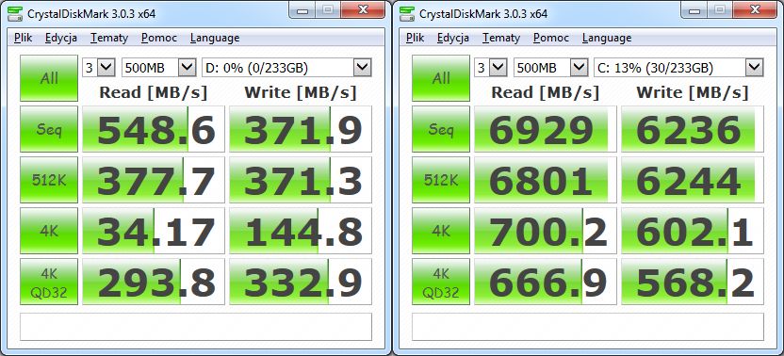This screenshot has height=356, width=784.
Task: Click Write [MB/s] header in left window
Action: [x=300, y=92]
